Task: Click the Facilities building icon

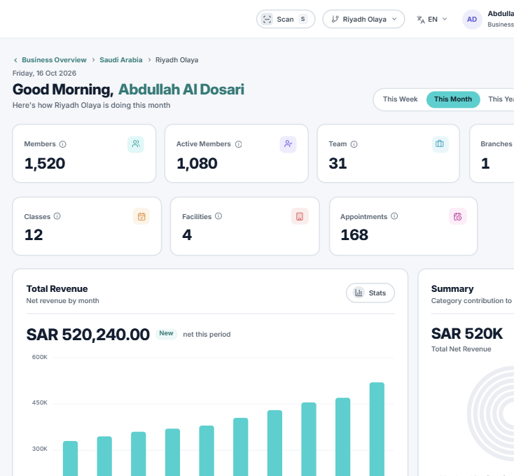Action: (x=300, y=216)
